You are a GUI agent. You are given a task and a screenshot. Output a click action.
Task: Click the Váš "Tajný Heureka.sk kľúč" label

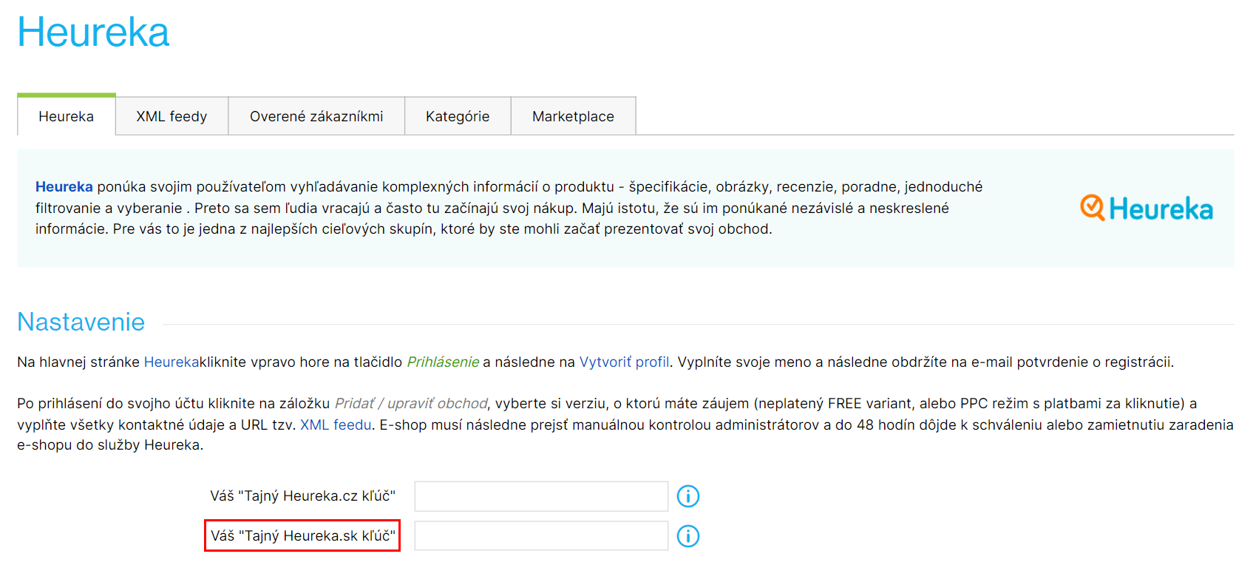pos(302,535)
